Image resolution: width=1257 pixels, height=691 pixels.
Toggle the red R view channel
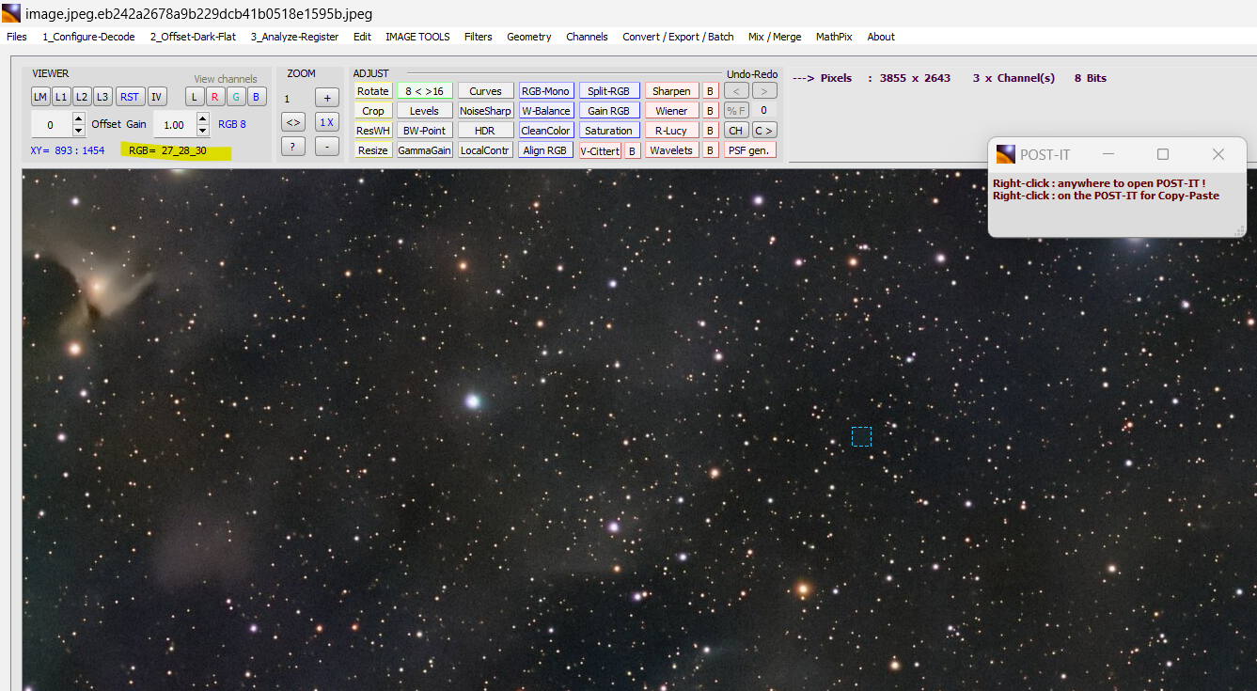pos(214,97)
